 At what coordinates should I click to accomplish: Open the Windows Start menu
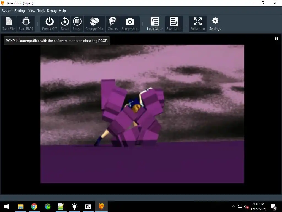[7, 206]
